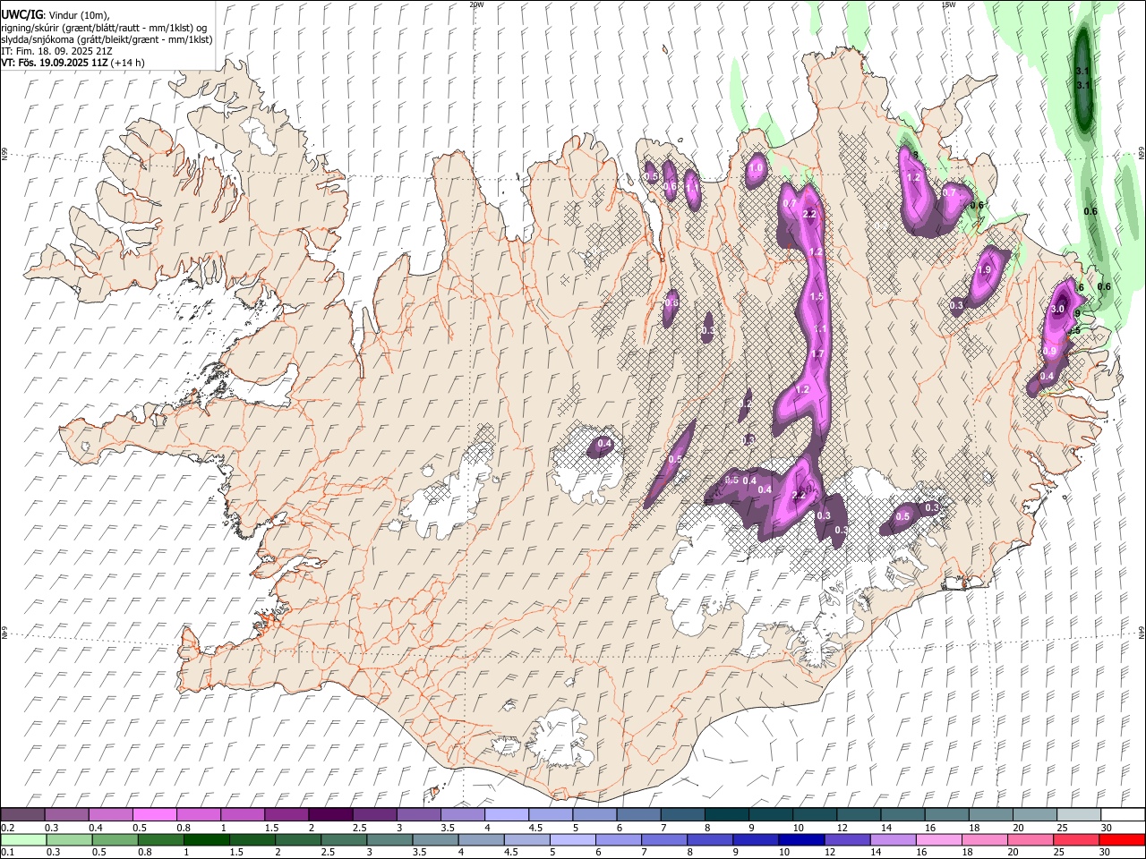Screen dimensions: 1146x859
Task: Click the 20–25 rain legend swatch
Action: click(1031, 839)
